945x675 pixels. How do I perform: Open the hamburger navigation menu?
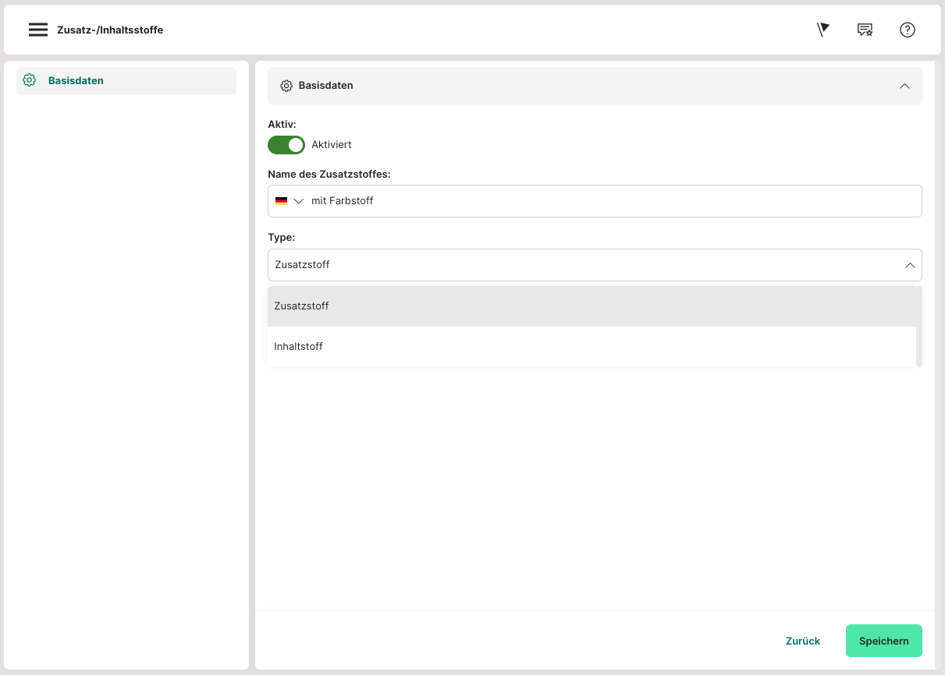click(x=38, y=30)
